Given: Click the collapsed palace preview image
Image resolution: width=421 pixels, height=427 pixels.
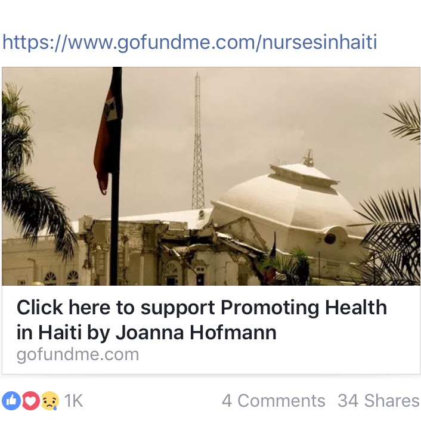Looking at the screenshot, I should pyautogui.click(x=211, y=176).
